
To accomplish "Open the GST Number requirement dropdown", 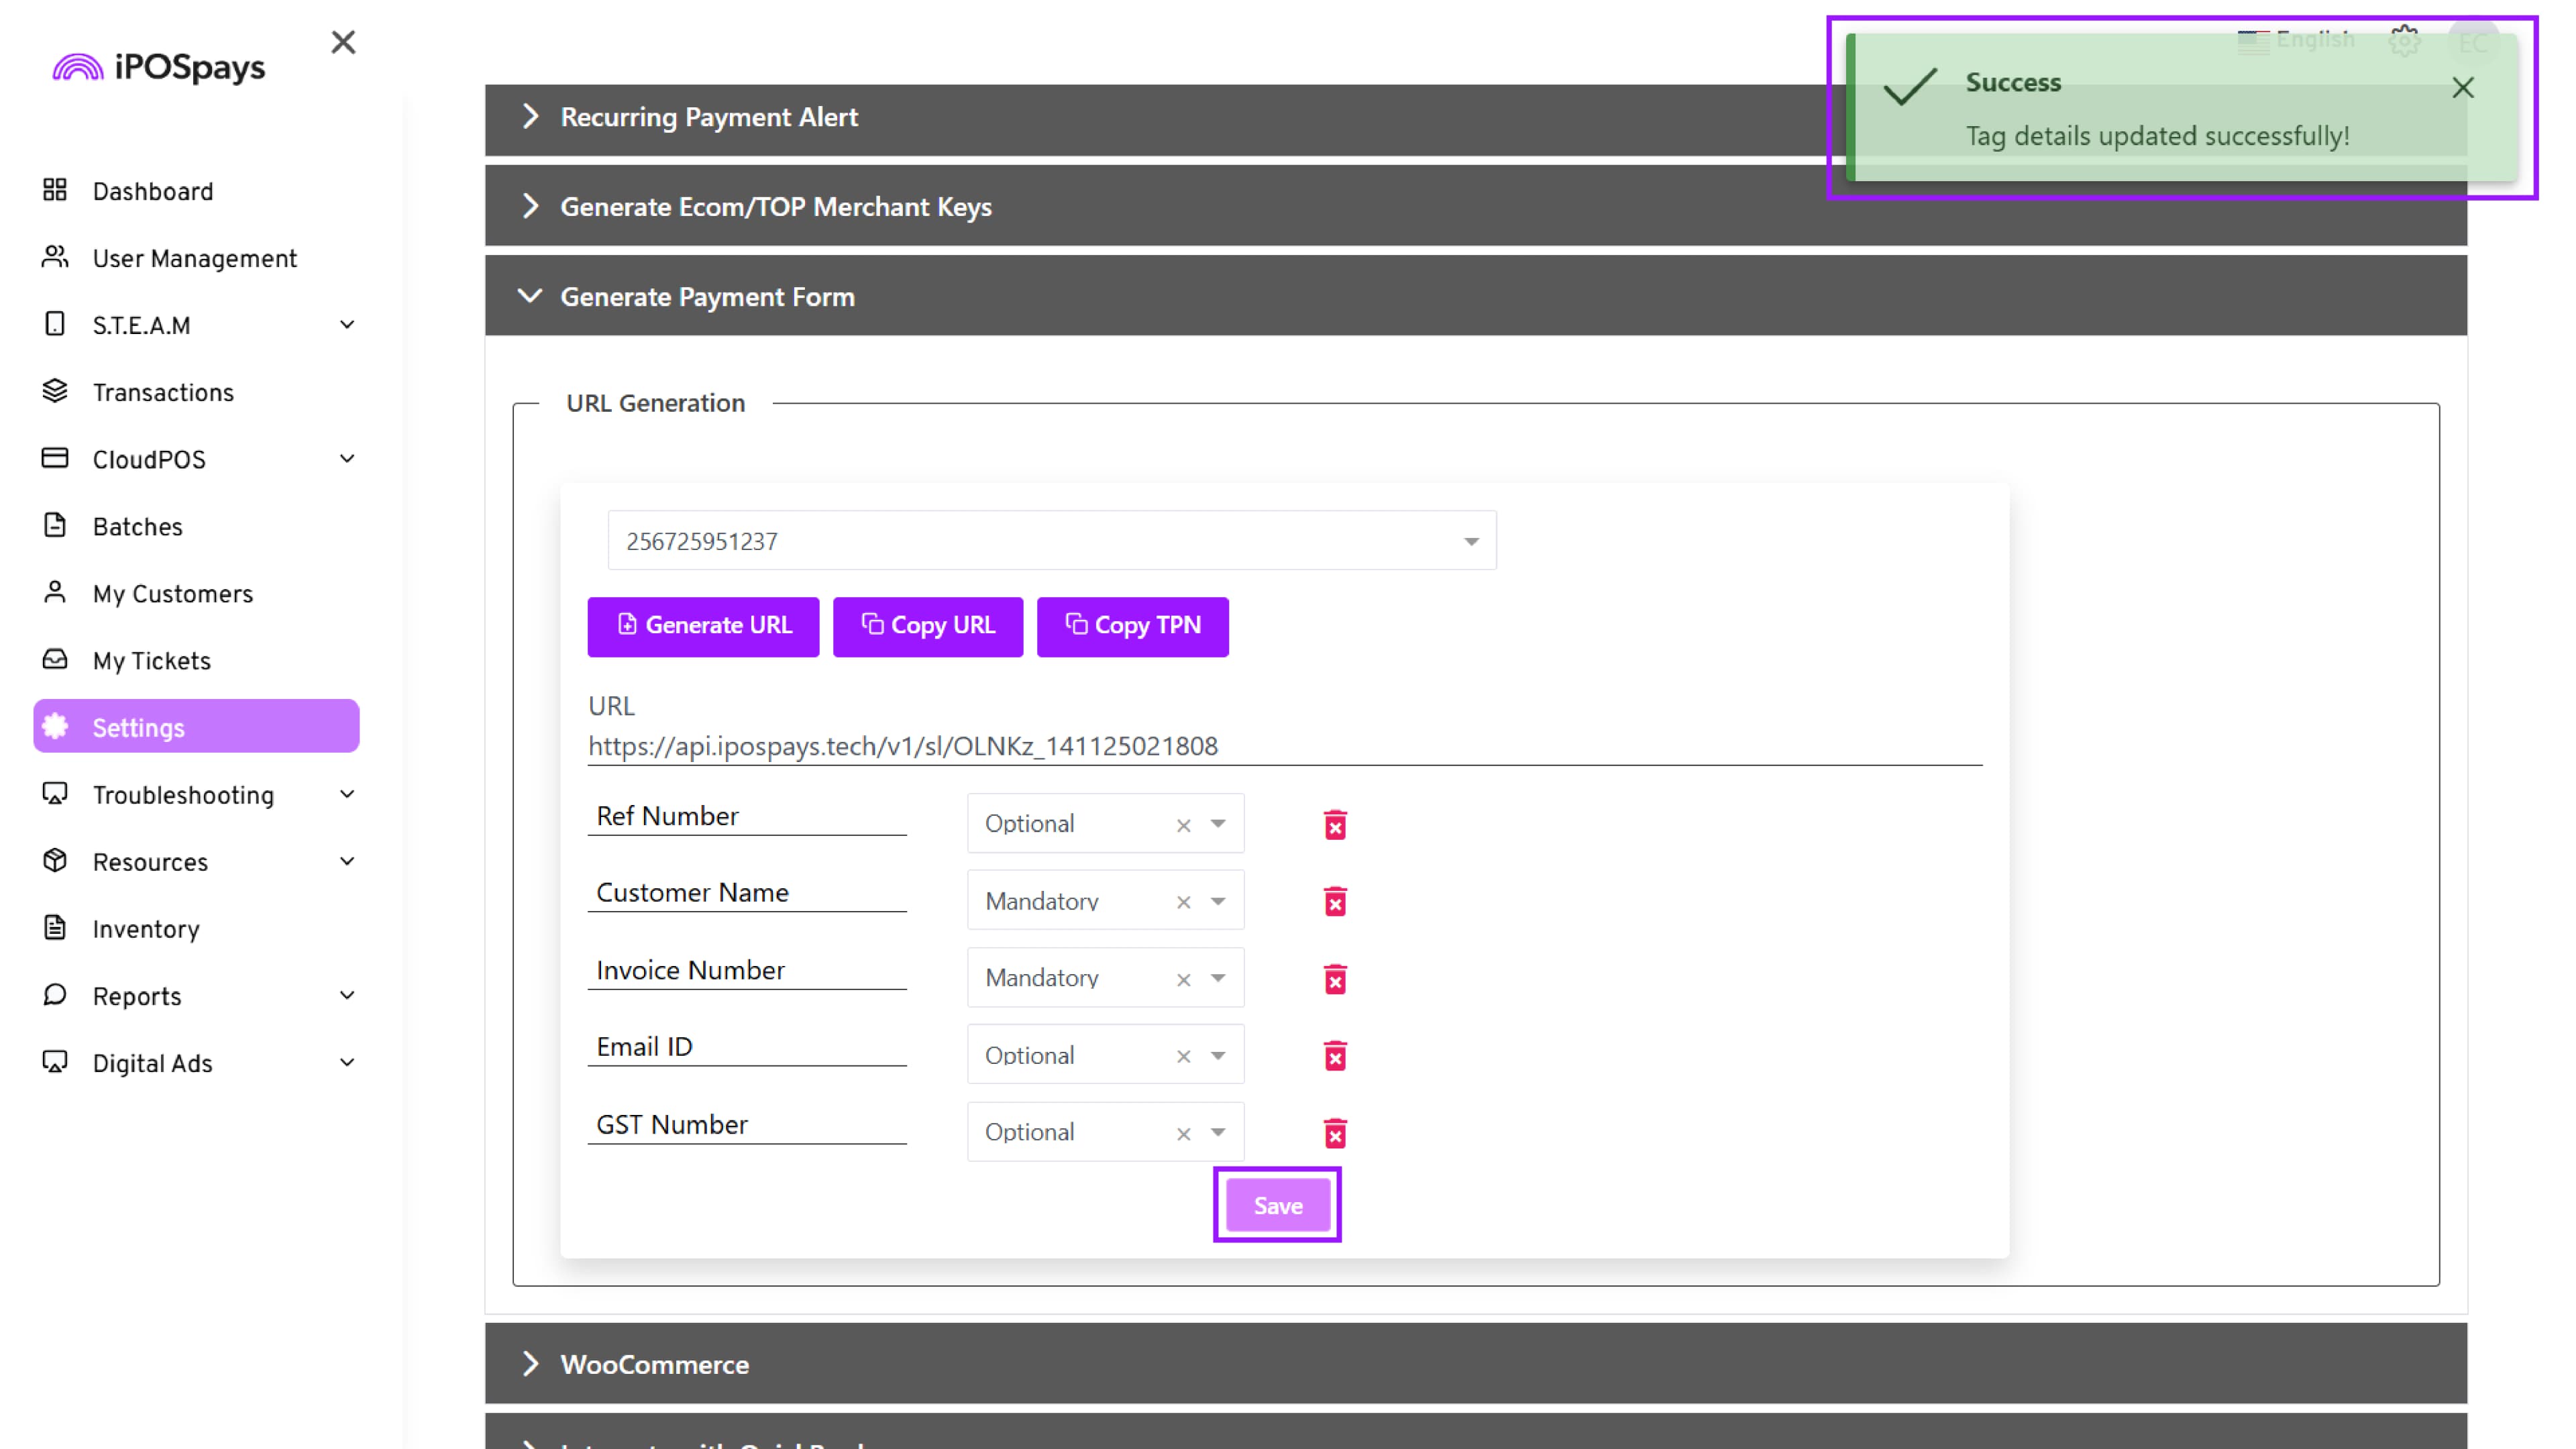I will tap(1218, 1132).
